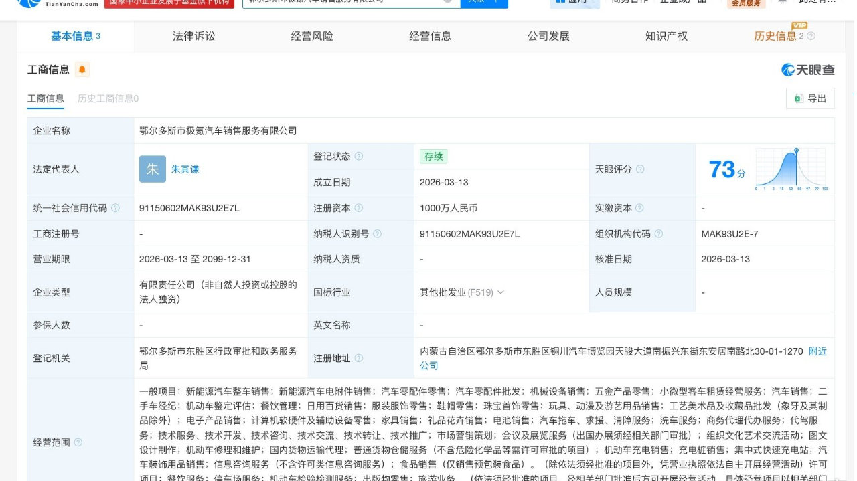Click the help icon beside 纳税人识别号
Image resolution: width=857 pixels, height=481 pixels.
point(378,234)
